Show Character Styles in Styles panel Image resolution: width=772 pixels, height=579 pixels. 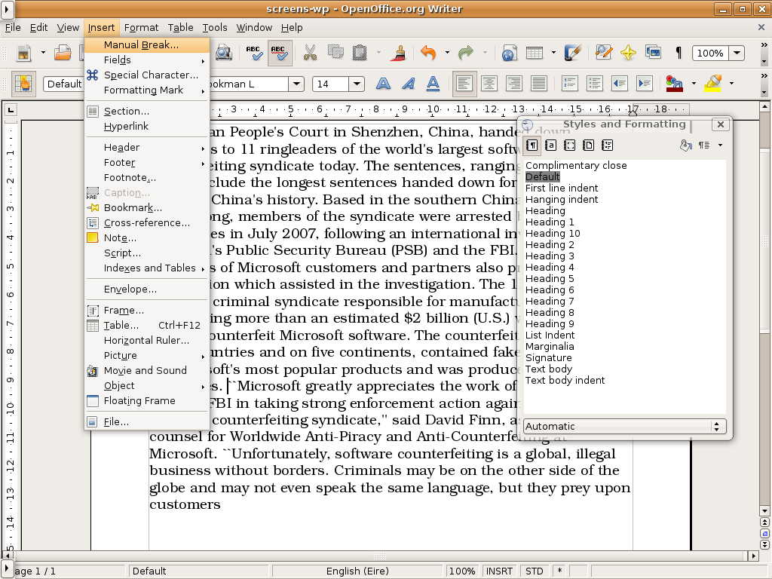pyautogui.click(x=551, y=146)
